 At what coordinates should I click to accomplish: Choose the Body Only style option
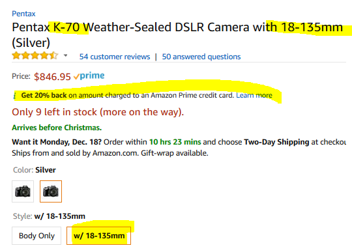(x=37, y=236)
